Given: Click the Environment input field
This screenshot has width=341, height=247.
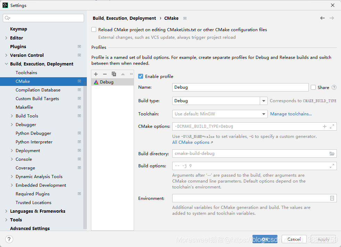Looking at the screenshot, I should point(255,198).
